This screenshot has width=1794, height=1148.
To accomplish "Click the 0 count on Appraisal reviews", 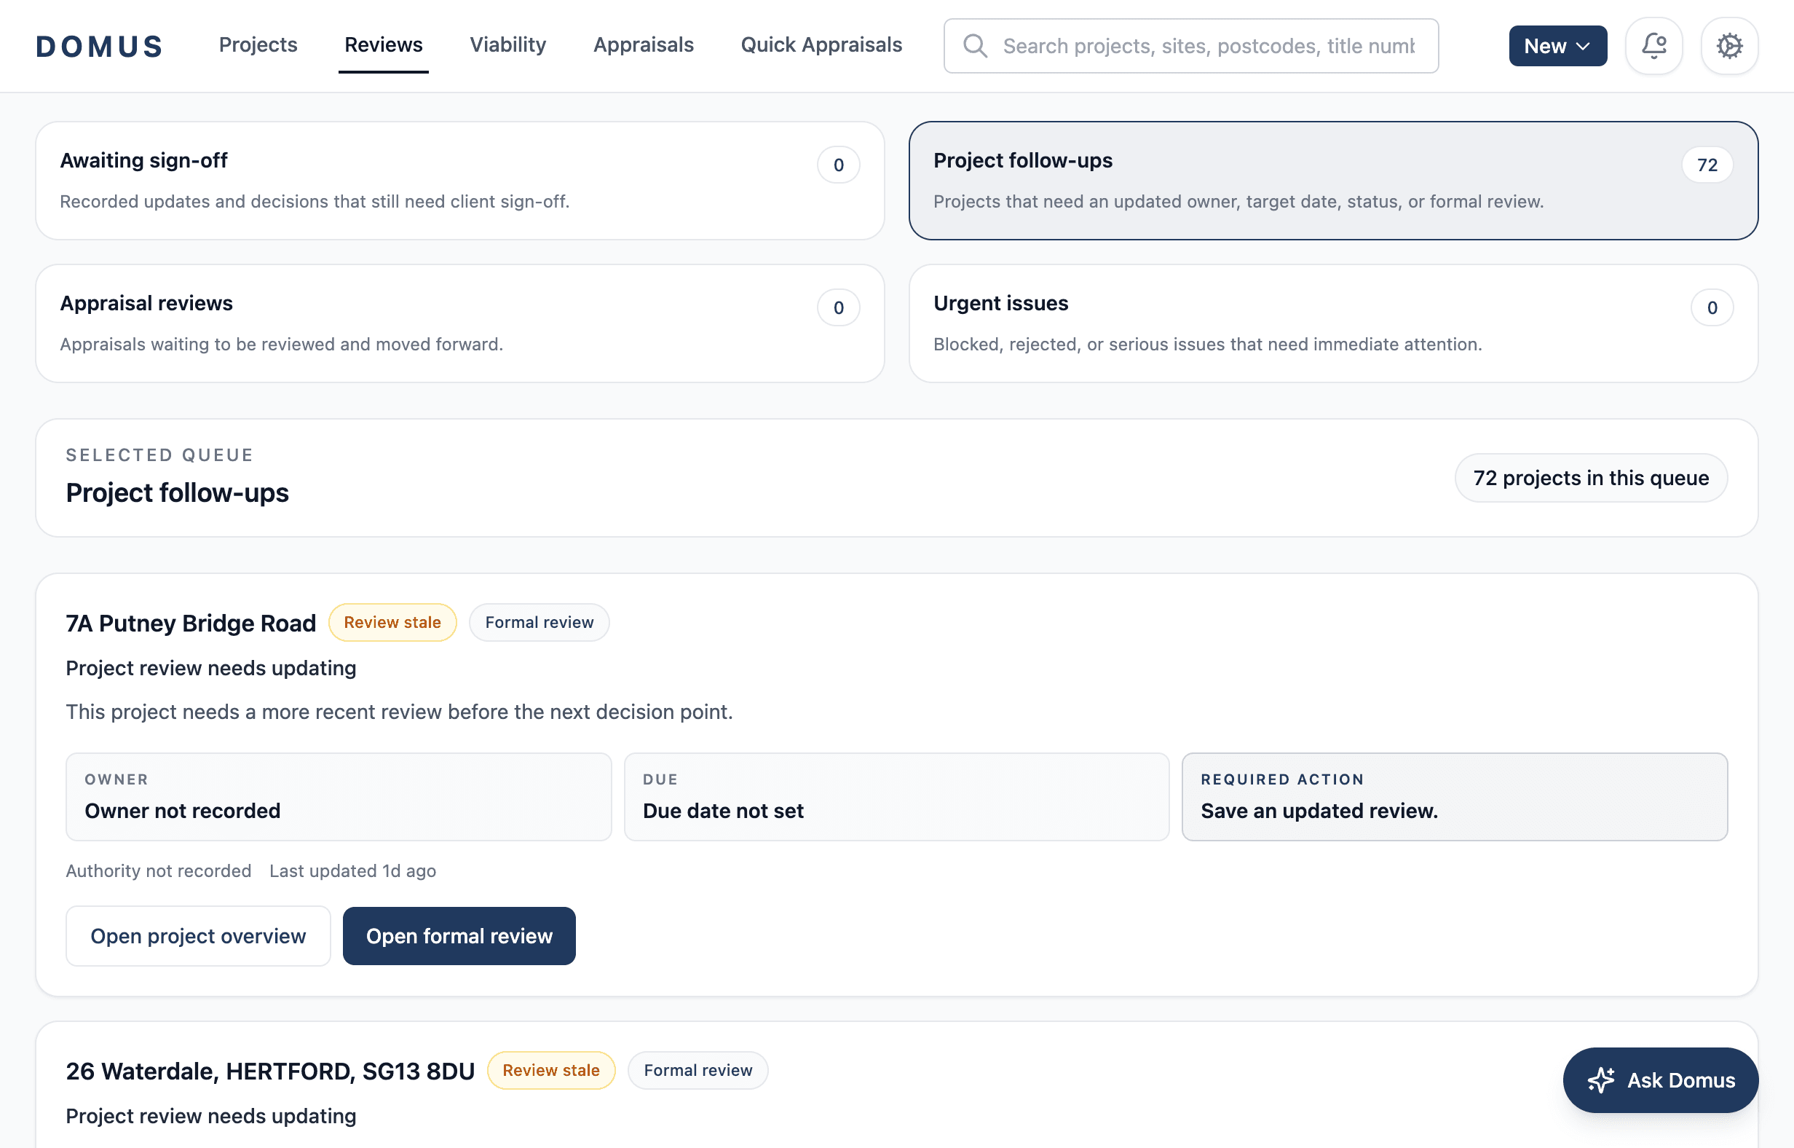I will (838, 307).
